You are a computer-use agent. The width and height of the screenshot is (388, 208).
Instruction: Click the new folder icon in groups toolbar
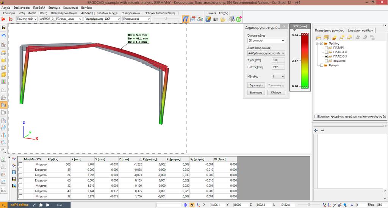coord(334,37)
